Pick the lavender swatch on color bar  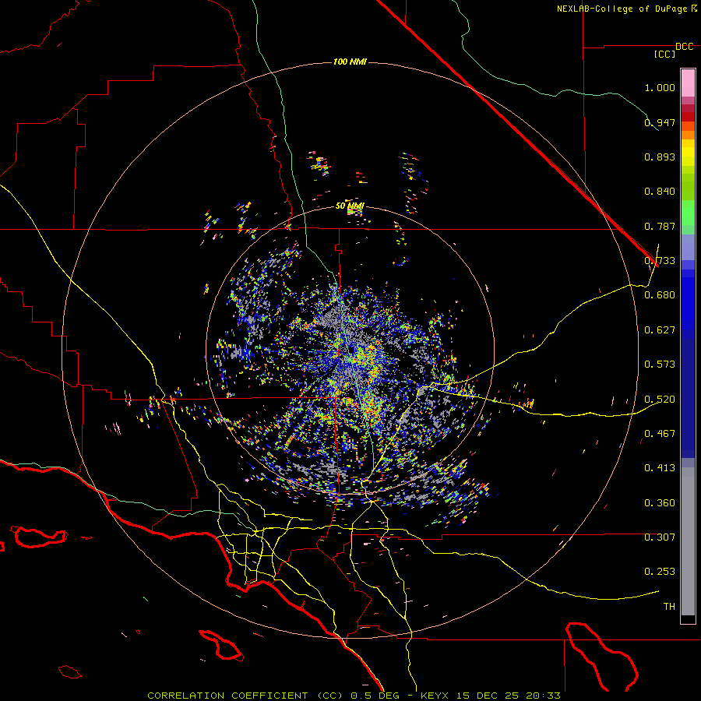(x=688, y=247)
